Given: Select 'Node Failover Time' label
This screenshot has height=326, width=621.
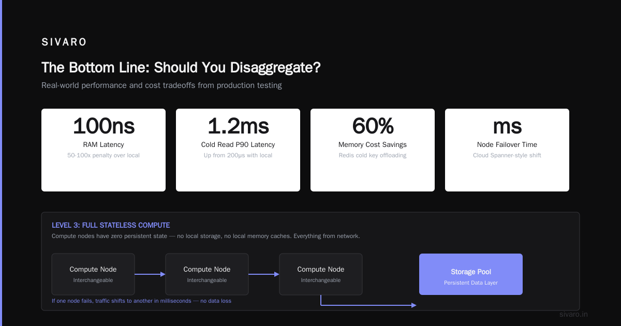Looking at the screenshot, I should [507, 145].
